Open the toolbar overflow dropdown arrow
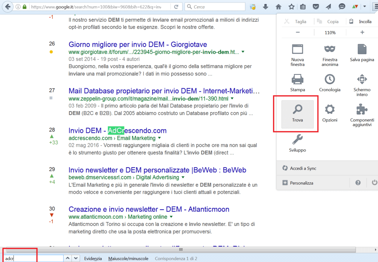 click(365, 7)
